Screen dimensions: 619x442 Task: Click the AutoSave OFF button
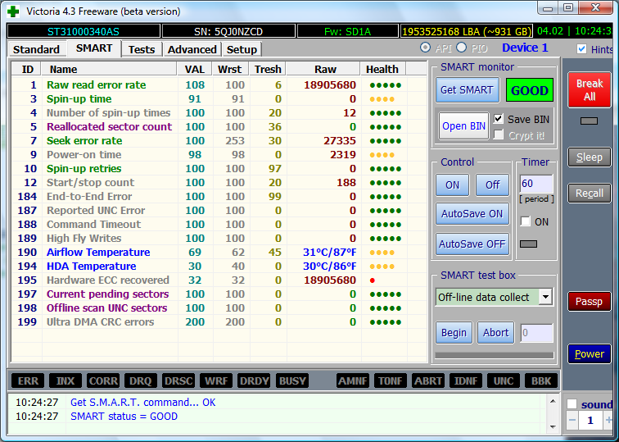coord(472,244)
